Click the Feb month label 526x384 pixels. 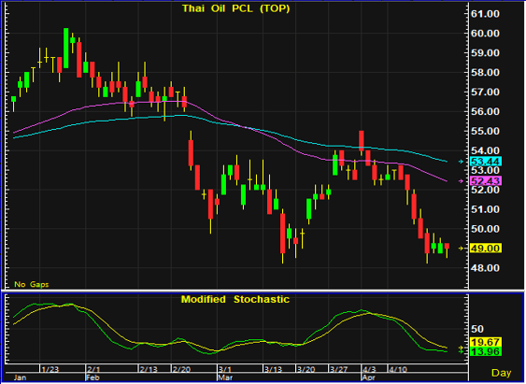coord(92,378)
